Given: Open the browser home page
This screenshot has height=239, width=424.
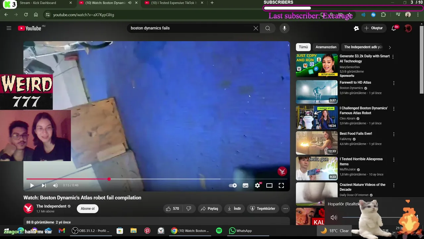Looking at the screenshot, I should tap(36, 15).
